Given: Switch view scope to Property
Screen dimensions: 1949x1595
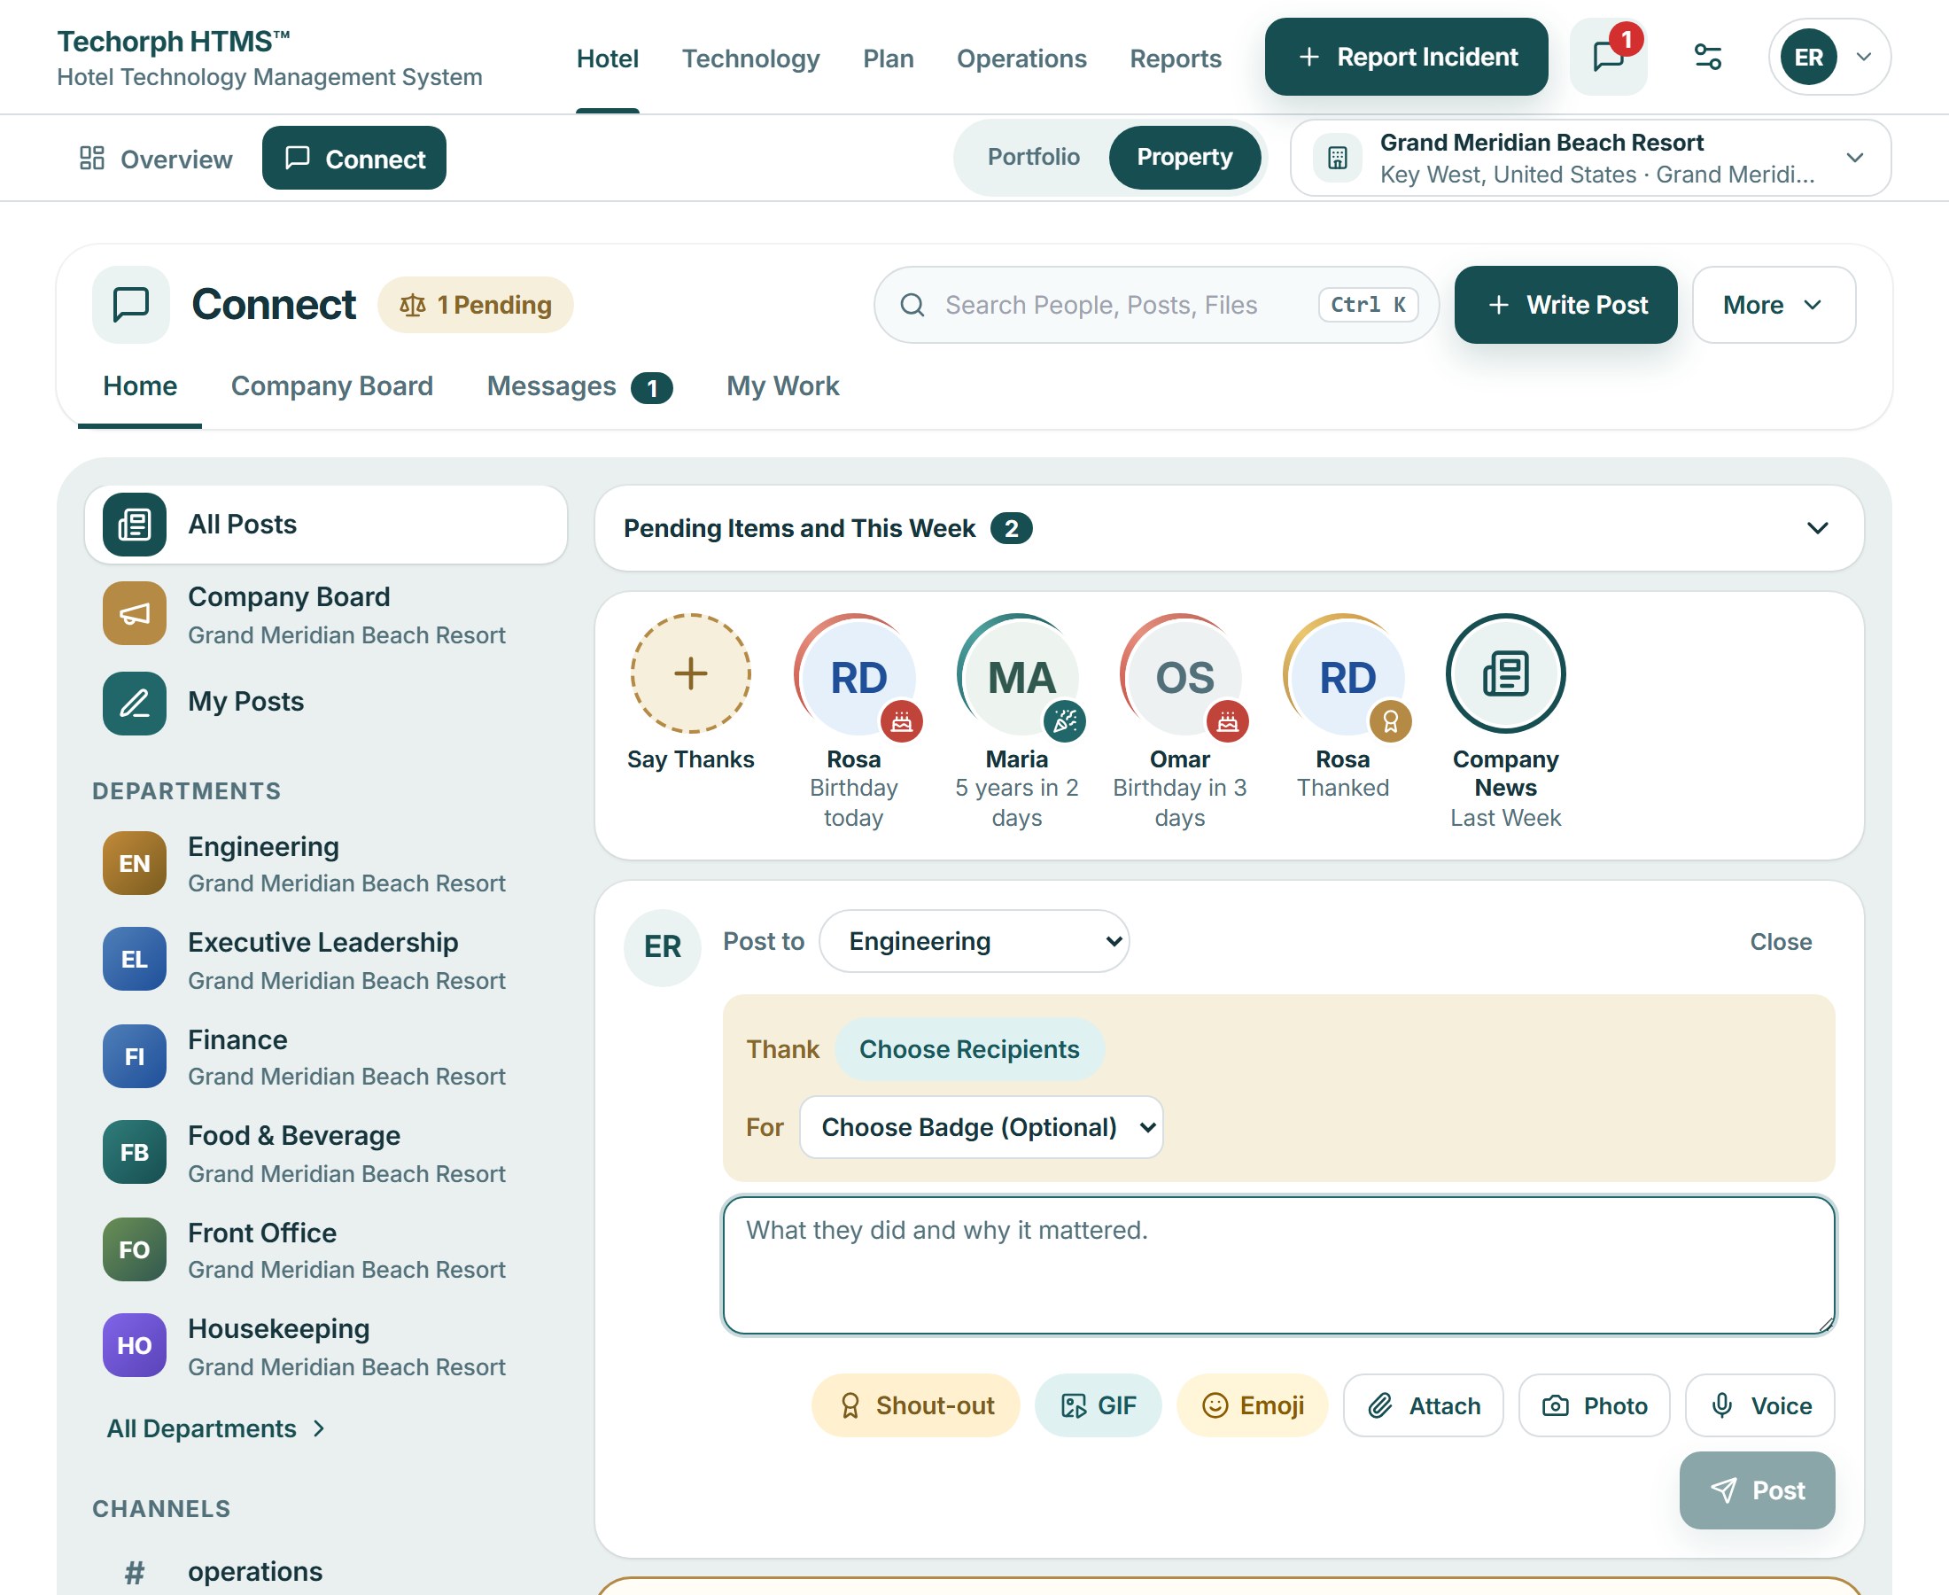Looking at the screenshot, I should click(1184, 157).
